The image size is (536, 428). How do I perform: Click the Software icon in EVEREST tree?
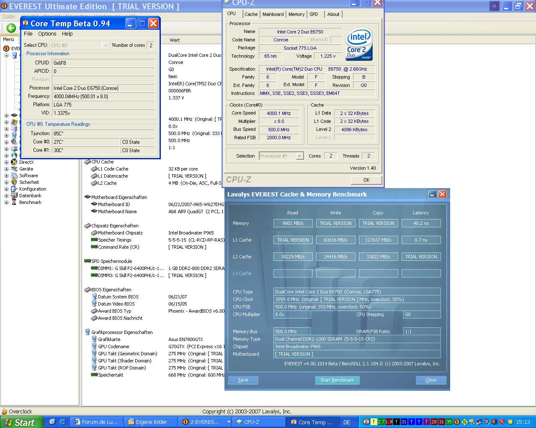(x=14, y=176)
